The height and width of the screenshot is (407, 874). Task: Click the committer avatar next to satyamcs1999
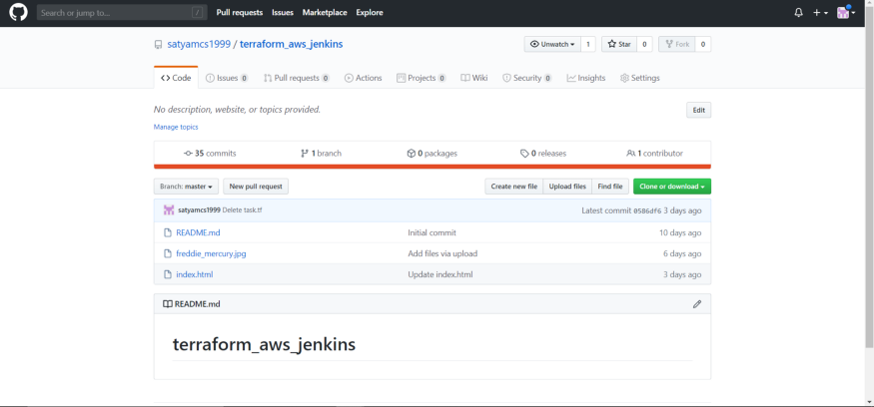169,210
